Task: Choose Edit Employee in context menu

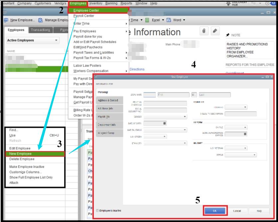Action: [20, 148]
